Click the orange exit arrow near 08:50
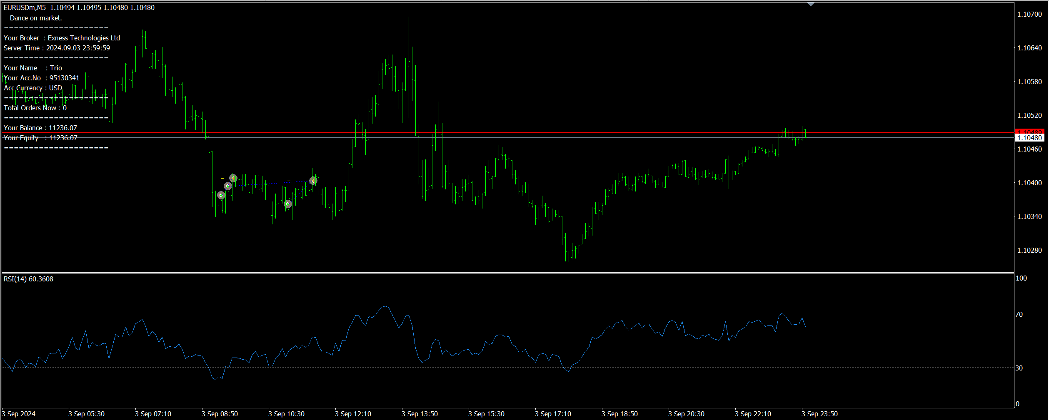Viewport: 1049px width, 420px height. tap(233, 178)
